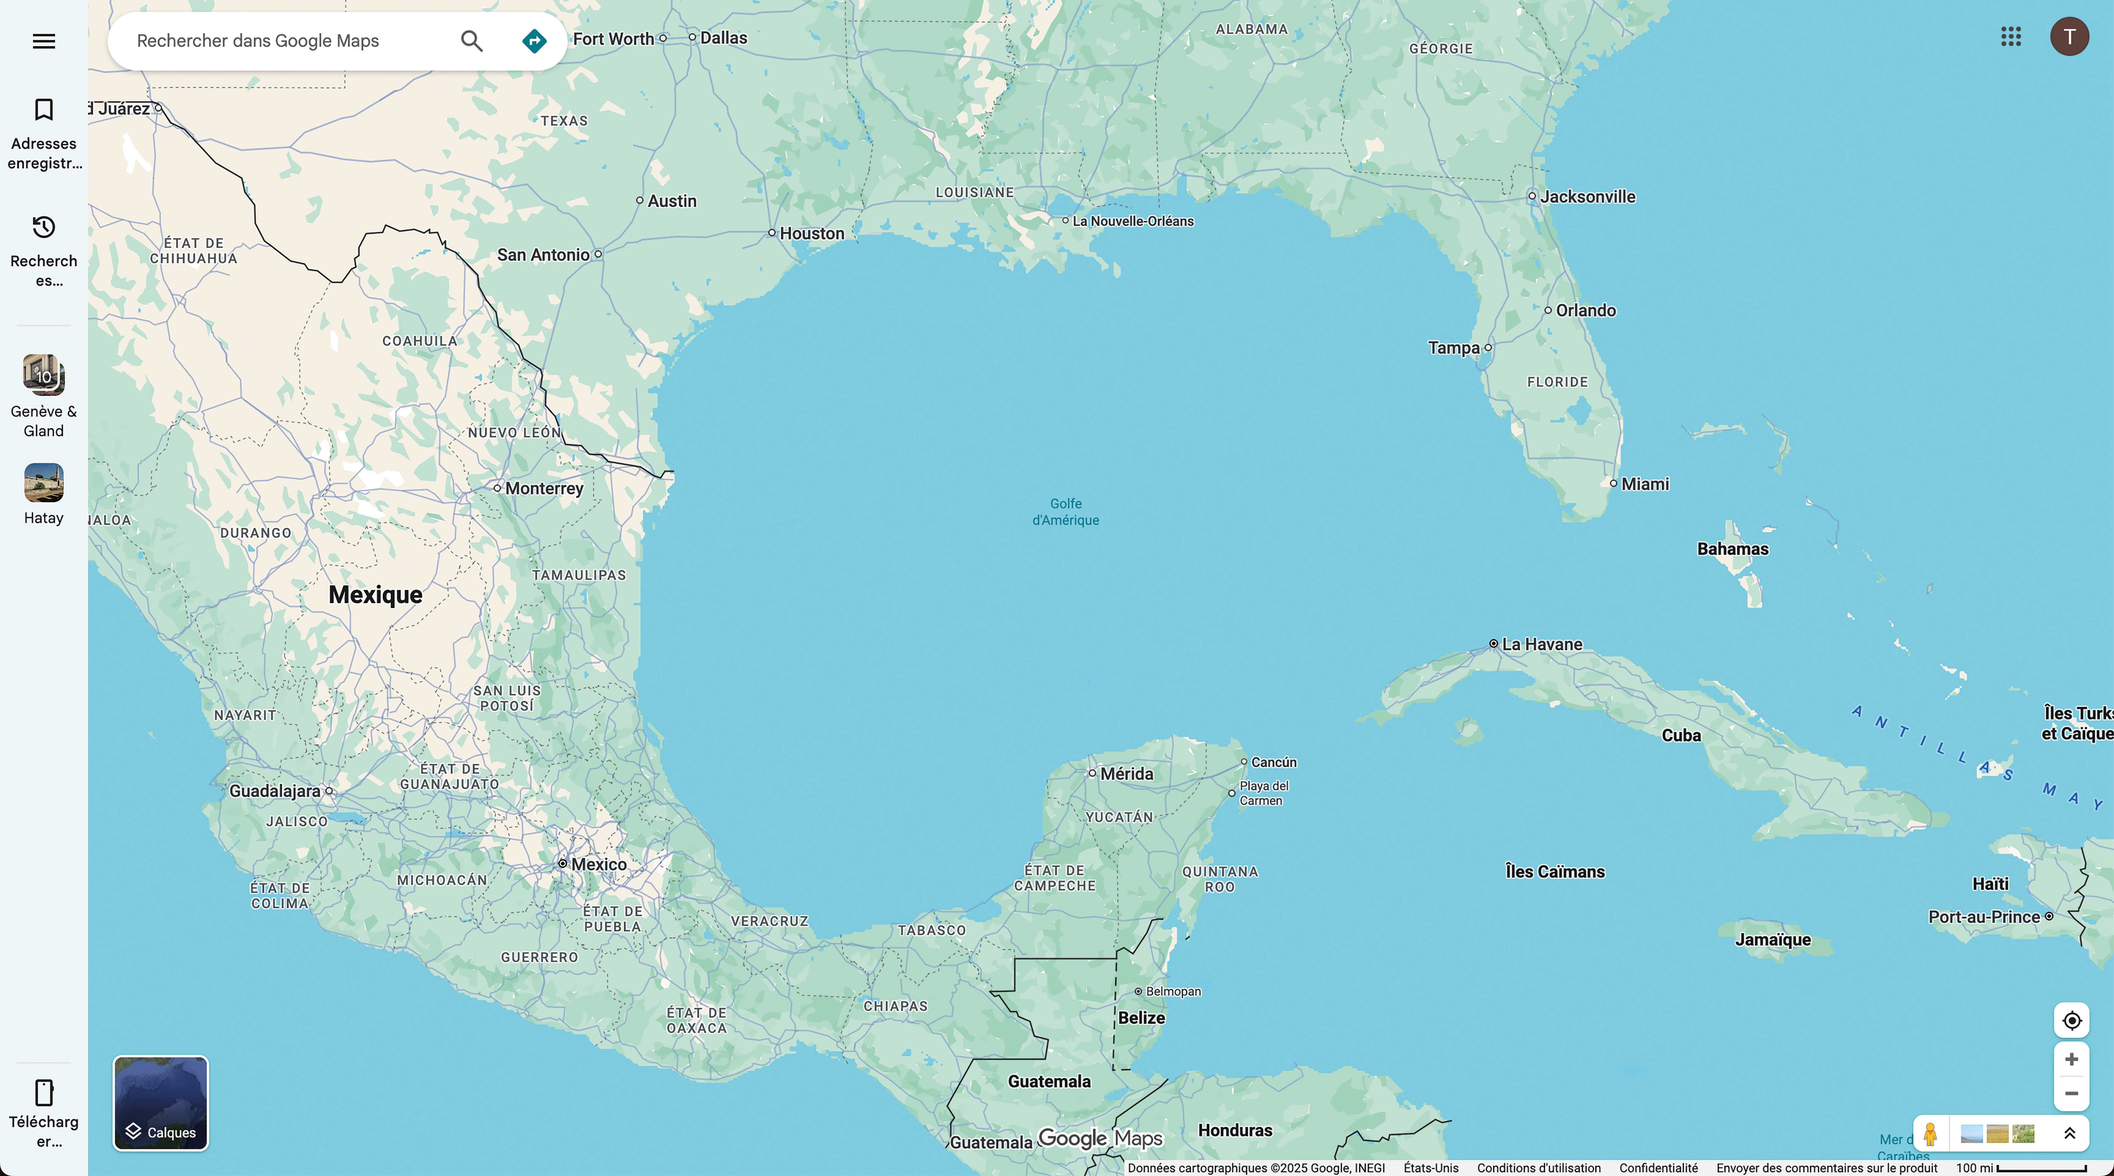Click the Port-au-Prince label
The height and width of the screenshot is (1176, 2114).
[x=1984, y=917]
